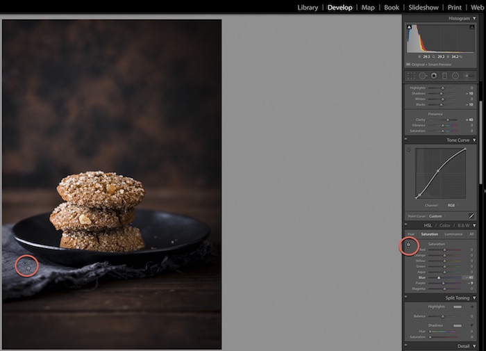Collapse the HSL / Color / B&W panel

point(474,225)
